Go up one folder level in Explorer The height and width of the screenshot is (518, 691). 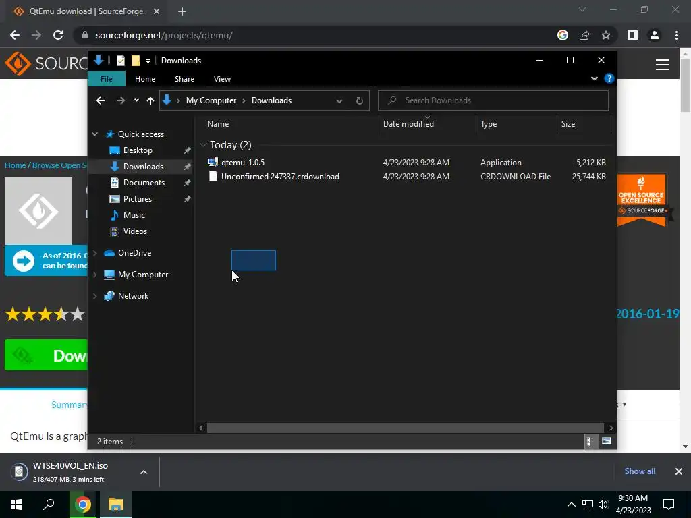(x=150, y=101)
